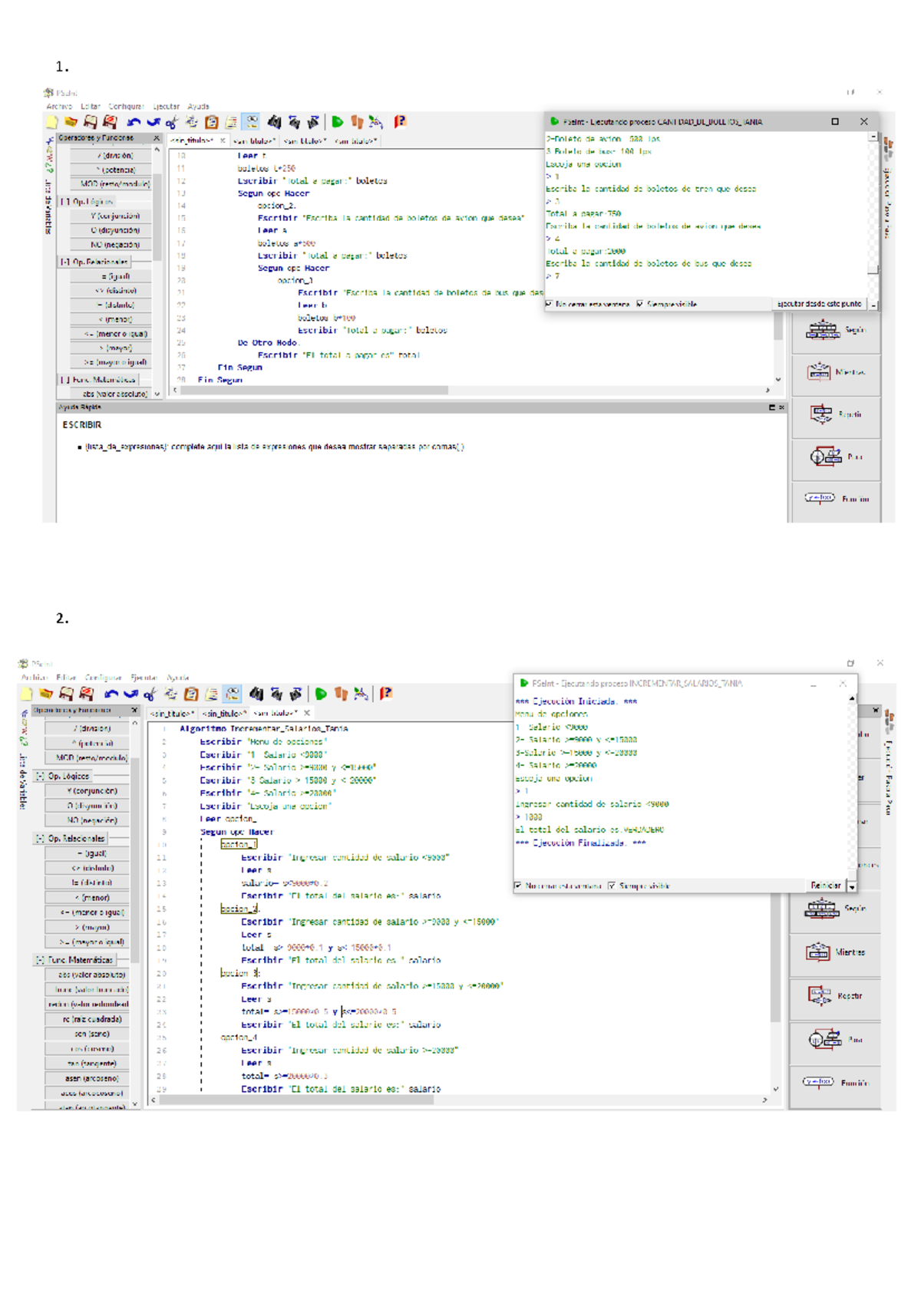Insert a Repetir loop from screenshot 2 panel
The width and height of the screenshot is (921, 1303).
[x=835, y=996]
